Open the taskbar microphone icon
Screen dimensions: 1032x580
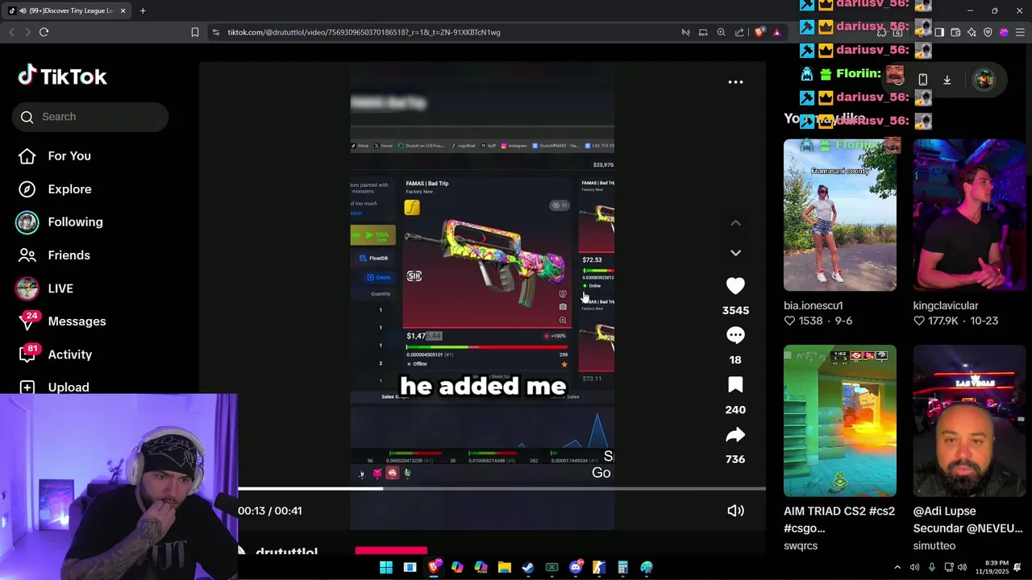point(931,567)
